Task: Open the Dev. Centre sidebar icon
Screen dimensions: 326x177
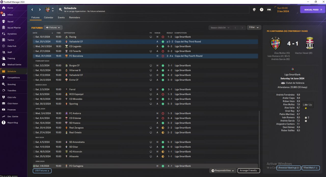Action: pos(4,116)
